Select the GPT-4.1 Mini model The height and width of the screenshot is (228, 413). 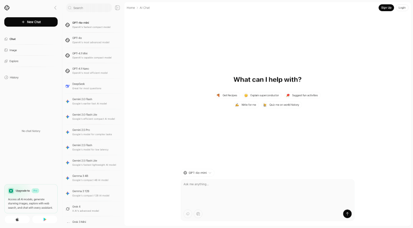[x=92, y=55]
